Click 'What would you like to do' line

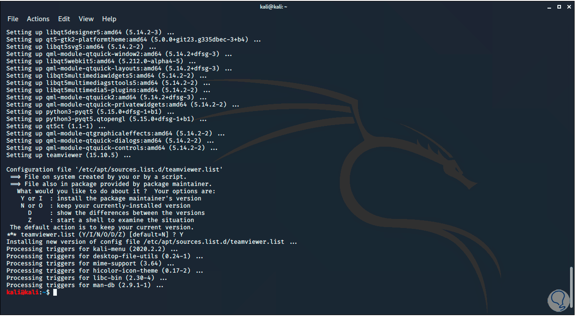click(x=116, y=191)
